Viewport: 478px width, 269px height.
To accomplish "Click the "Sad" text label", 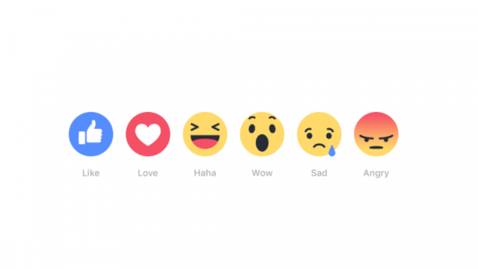I will coord(319,173).
